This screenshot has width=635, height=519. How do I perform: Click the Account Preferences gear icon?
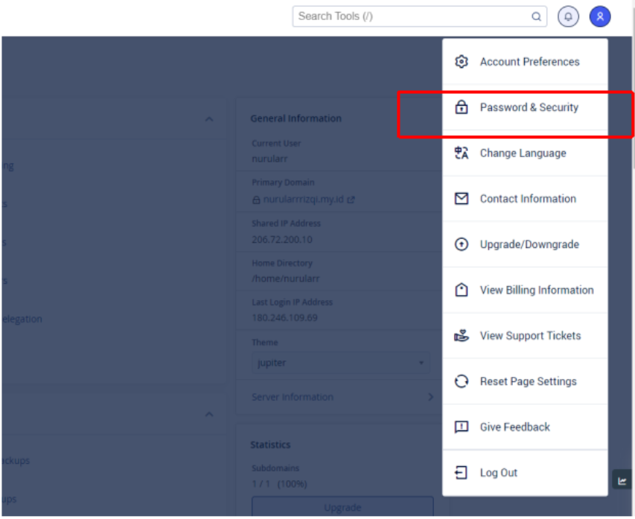pyautogui.click(x=462, y=62)
